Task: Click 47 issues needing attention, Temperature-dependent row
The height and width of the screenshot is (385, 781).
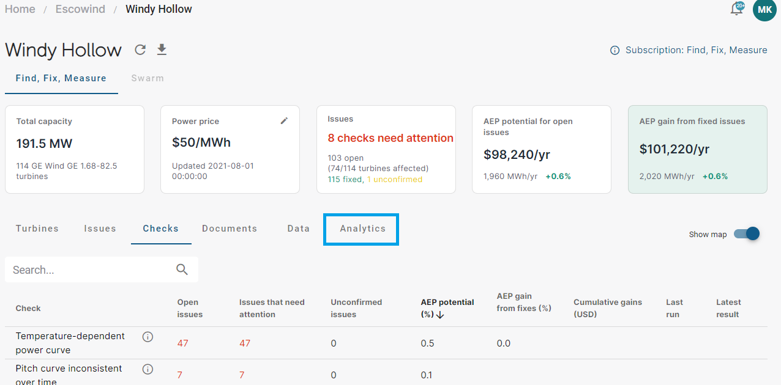Action: (245, 343)
